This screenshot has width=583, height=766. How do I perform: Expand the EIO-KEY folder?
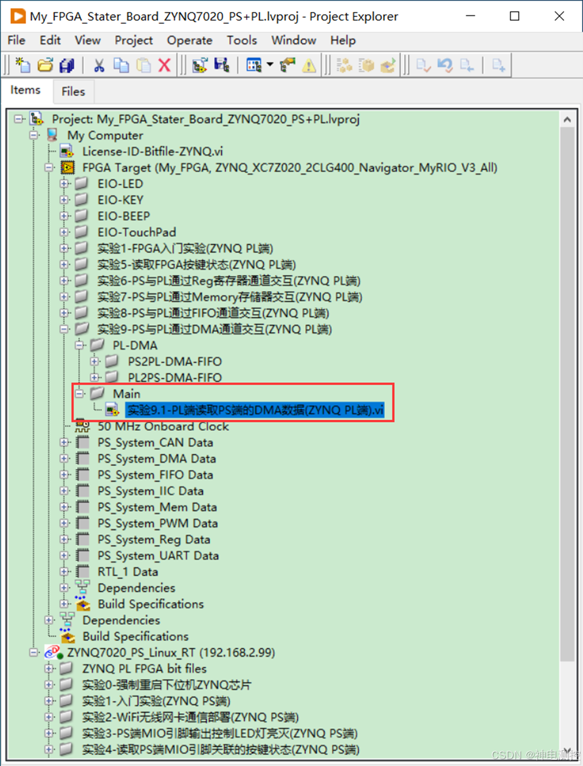coord(64,200)
